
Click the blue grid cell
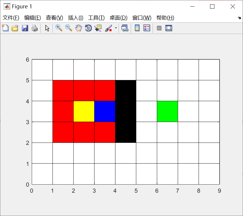105,111
